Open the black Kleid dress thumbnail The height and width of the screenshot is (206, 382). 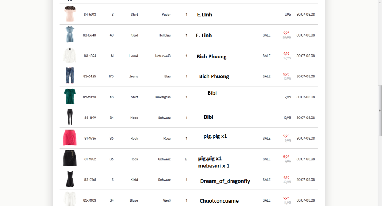[70, 180]
